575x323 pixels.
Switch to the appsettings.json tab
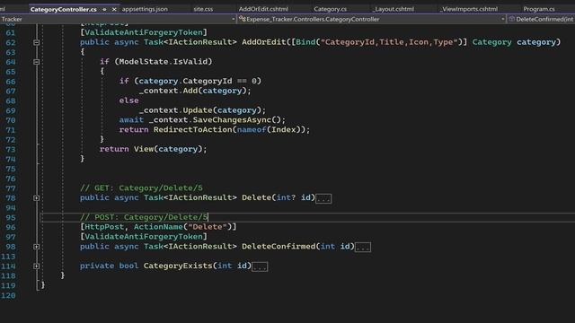145,9
